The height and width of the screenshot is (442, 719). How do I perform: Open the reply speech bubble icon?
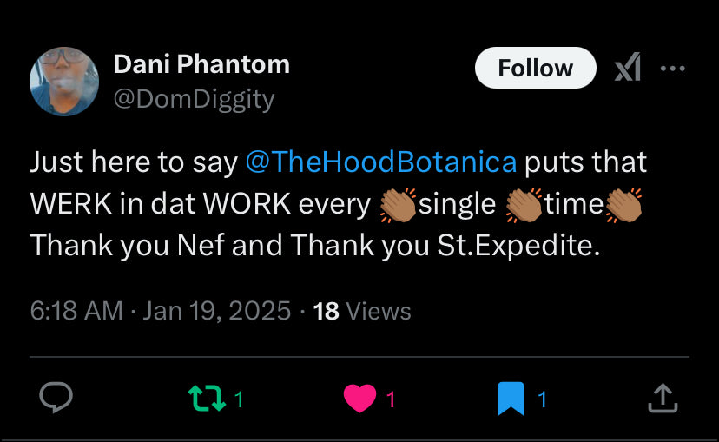pyautogui.click(x=56, y=399)
